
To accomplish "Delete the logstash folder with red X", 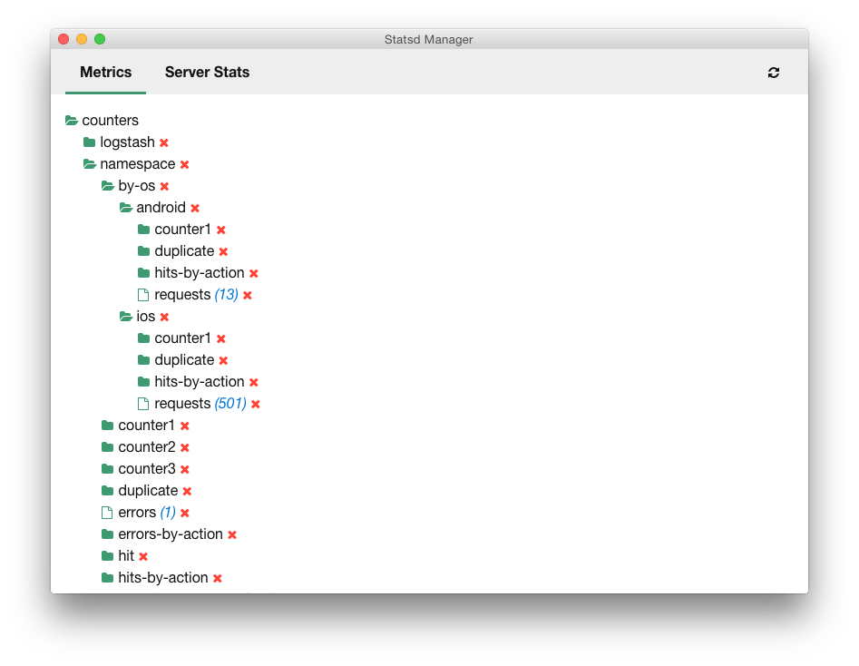I will tap(164, 142).
